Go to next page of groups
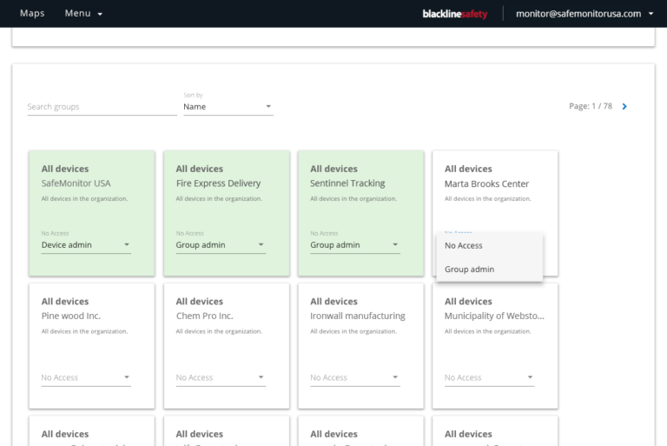This screenshot has height=446, width=667. click(x=624, y=106)
